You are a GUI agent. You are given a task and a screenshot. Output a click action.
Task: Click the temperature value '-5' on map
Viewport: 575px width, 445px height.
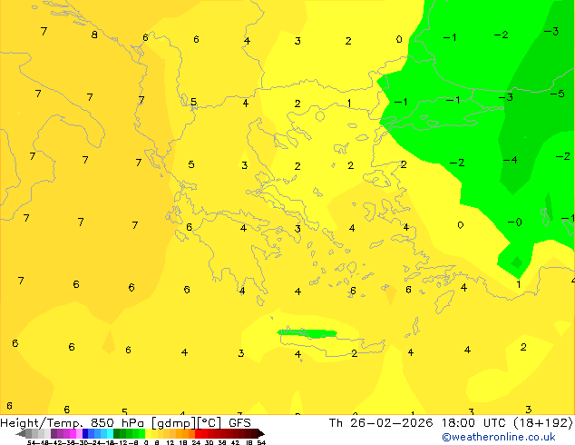click(558, 94)
